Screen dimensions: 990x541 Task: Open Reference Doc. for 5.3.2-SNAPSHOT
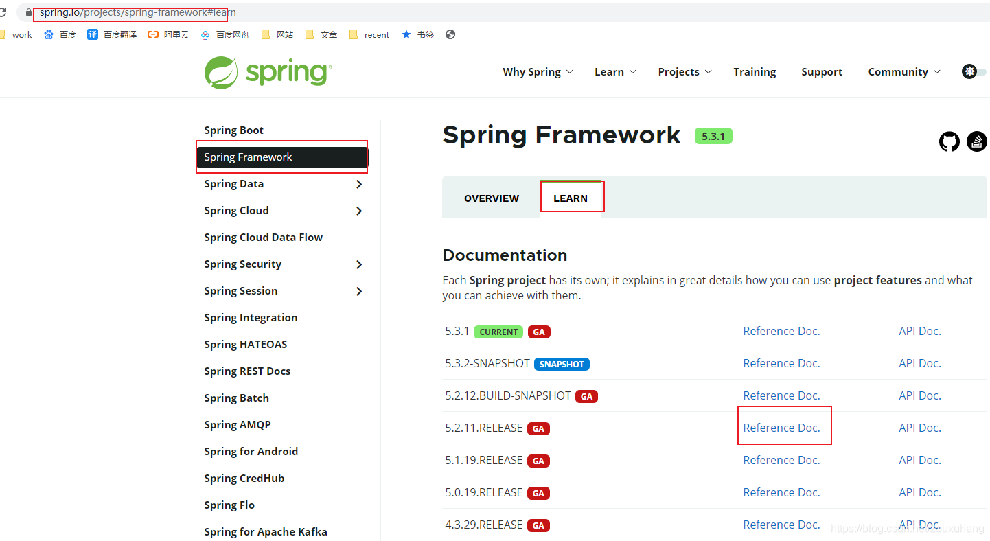pos(781,363)
